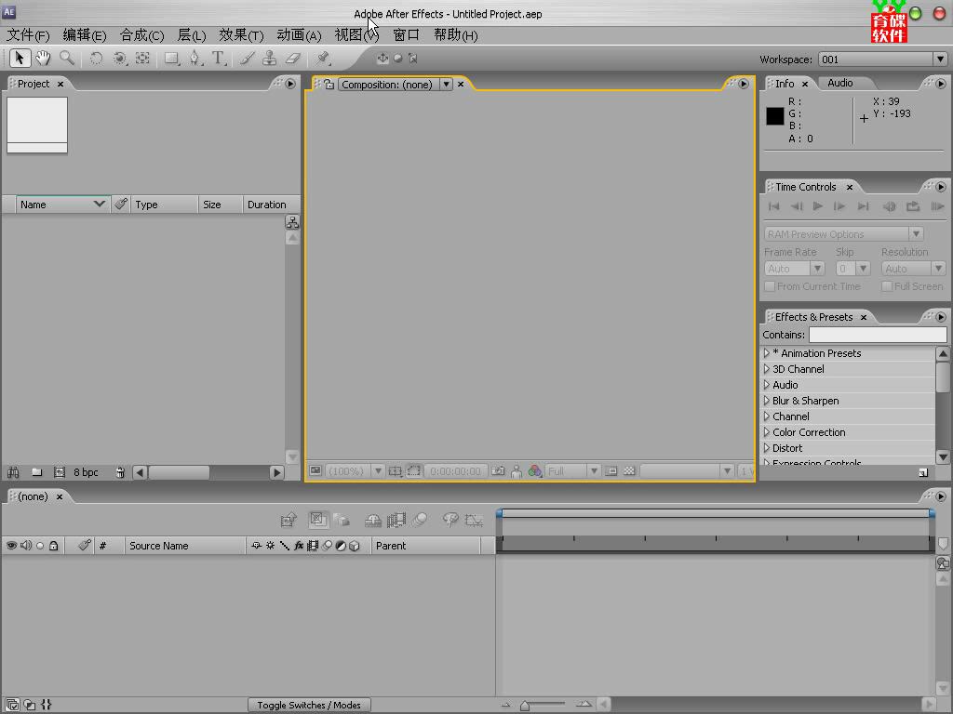
Task: Click the First Frame button in Time Controls
Action: (774, 206)
